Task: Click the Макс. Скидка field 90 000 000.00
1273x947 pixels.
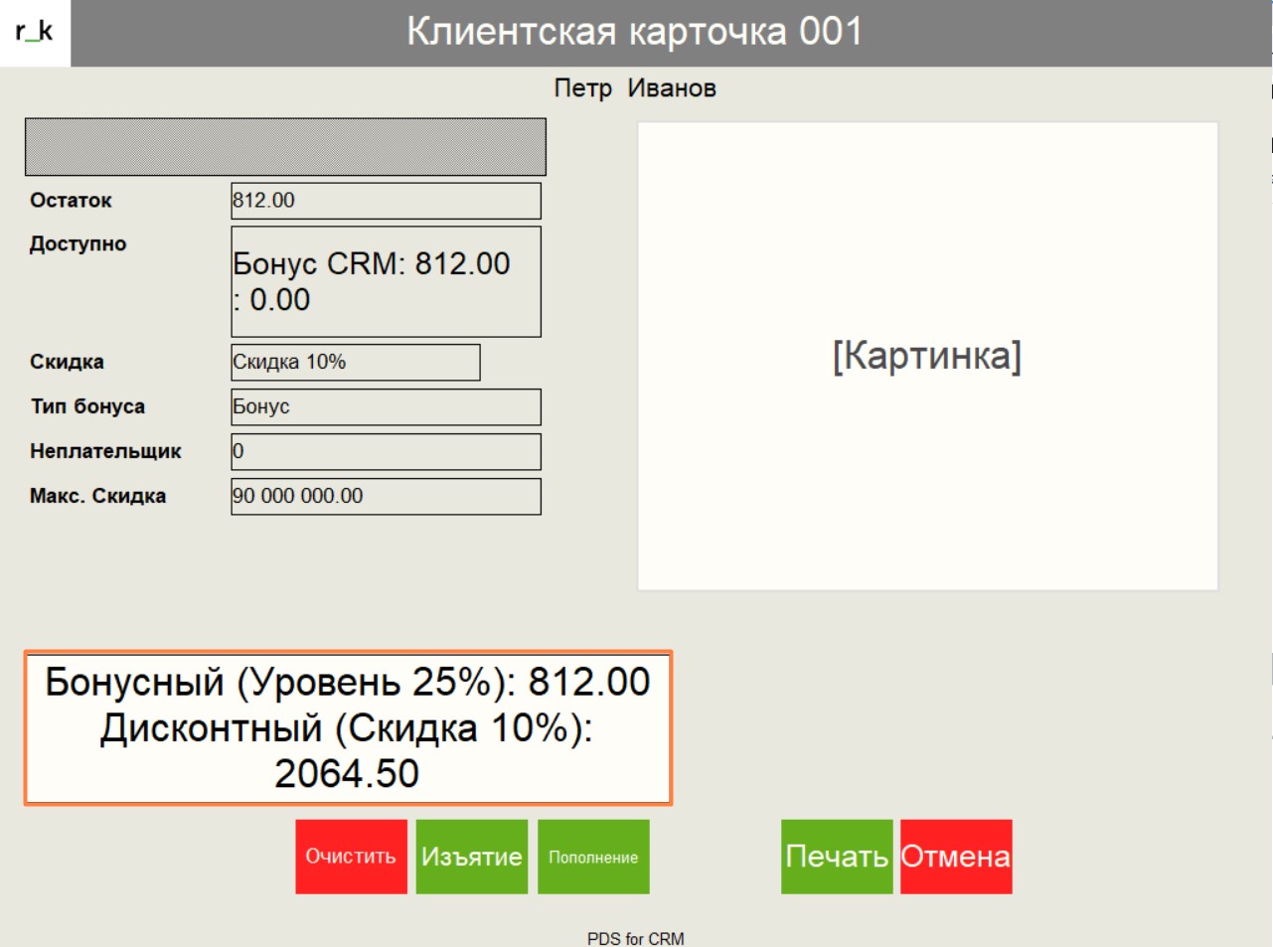Action: (x=386, y=497)
